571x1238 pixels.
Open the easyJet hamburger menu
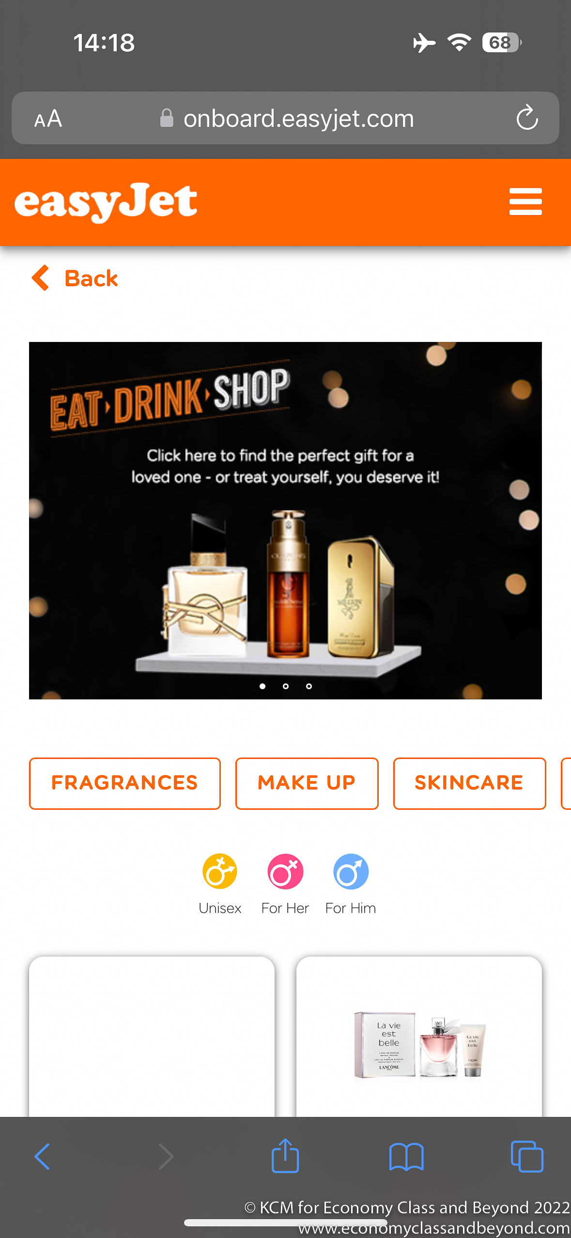pos(525,201)
